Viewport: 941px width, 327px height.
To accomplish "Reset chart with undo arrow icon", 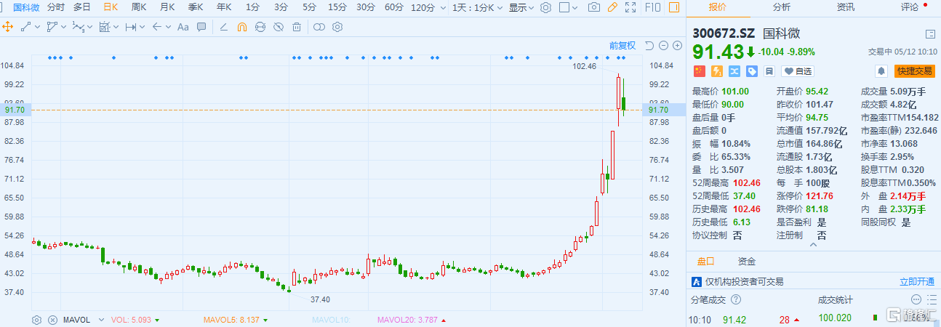I will (x=649, y=45).
